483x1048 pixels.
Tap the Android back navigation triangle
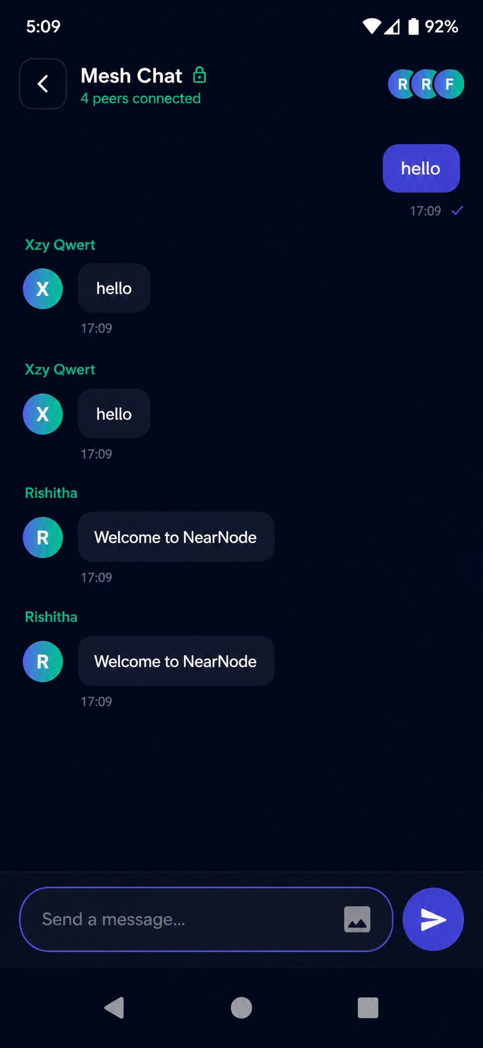[115, 1008]
